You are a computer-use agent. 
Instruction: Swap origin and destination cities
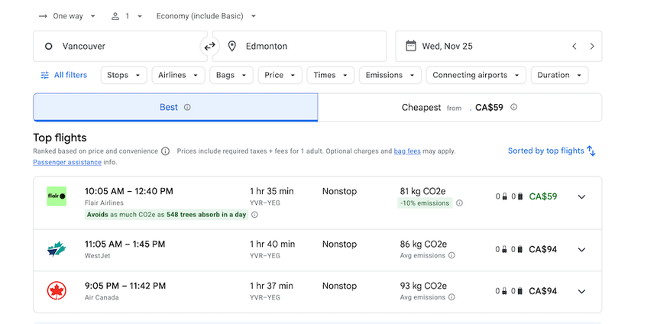pos(209,46)
